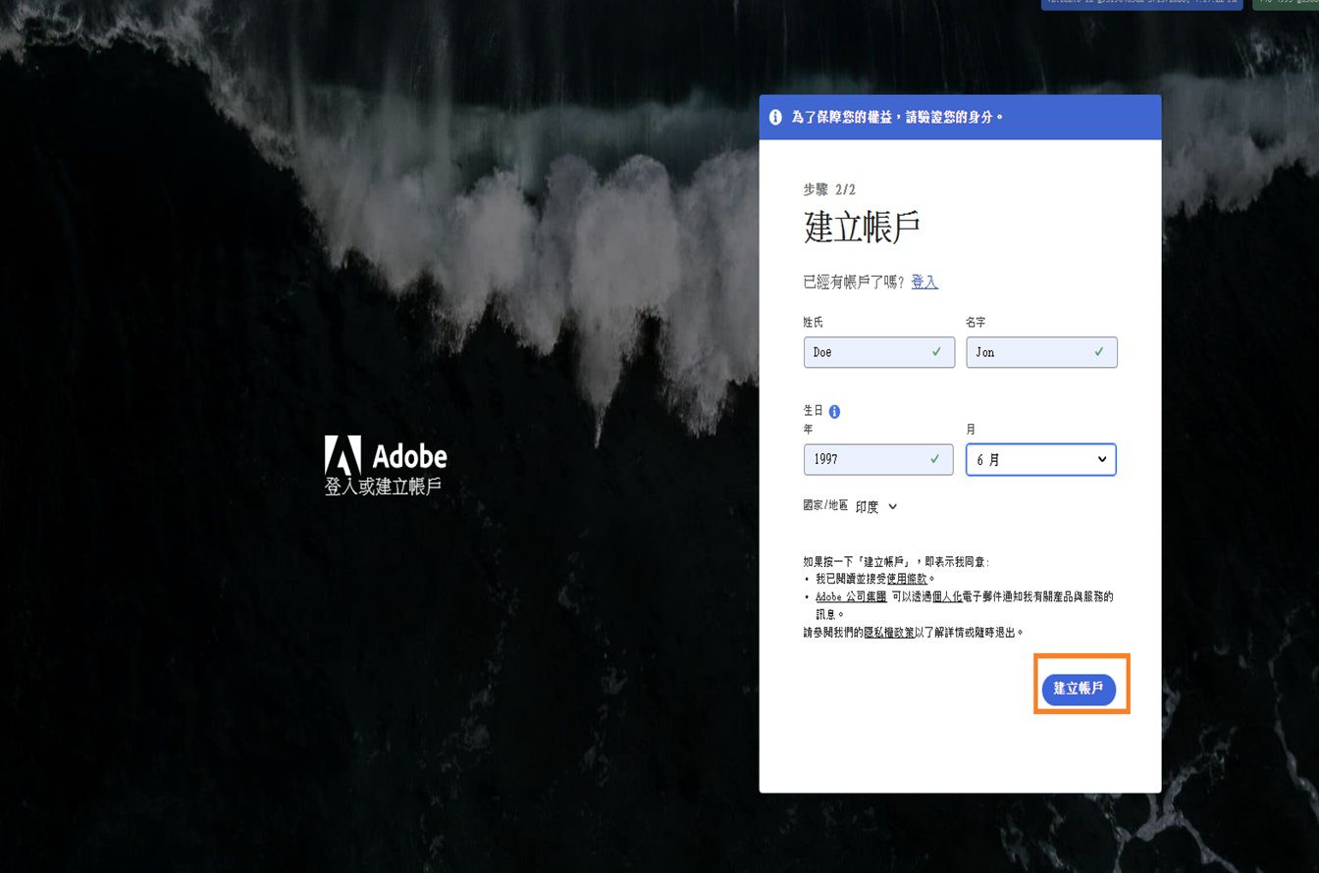Select the 姓氏 field containing Doe
The width and height of the screenshot is (1319, 873).
(x=878, y=351)
